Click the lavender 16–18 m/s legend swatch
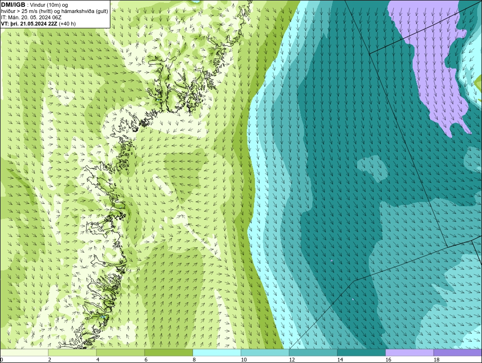This screenshot has height=363, width=482. 409,352
